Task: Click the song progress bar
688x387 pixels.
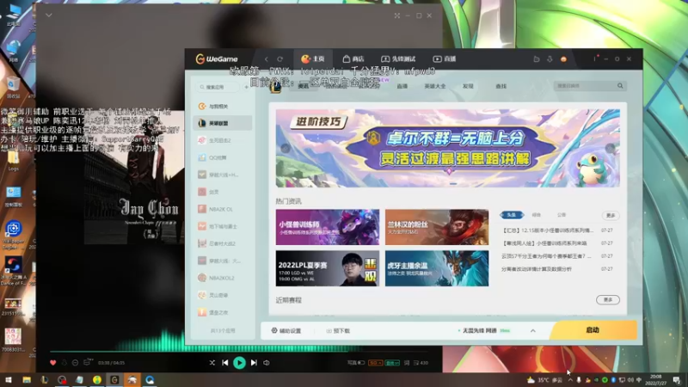Action: point(239,351)
